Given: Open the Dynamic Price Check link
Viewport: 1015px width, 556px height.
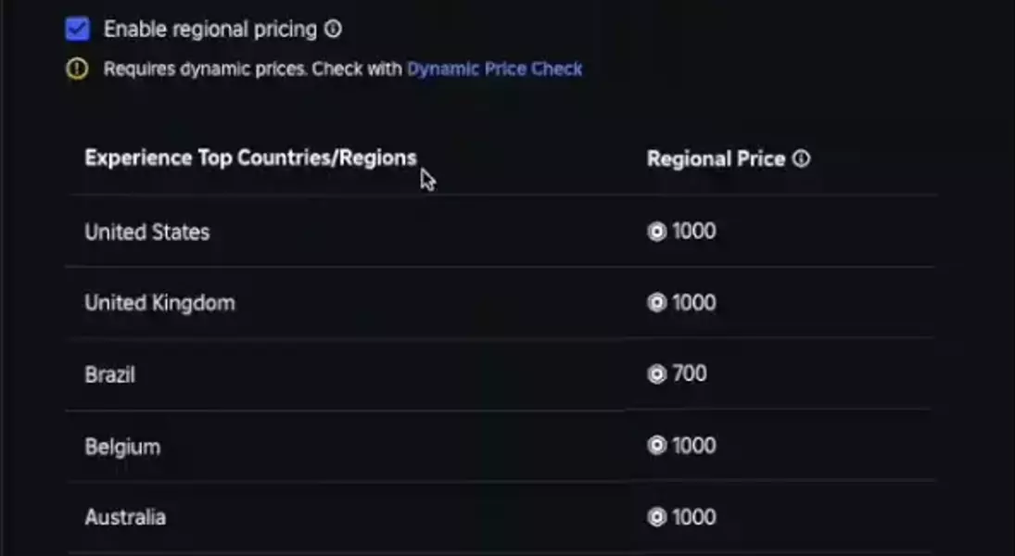Looking at the screenshot, I should (x=494, y=69).
